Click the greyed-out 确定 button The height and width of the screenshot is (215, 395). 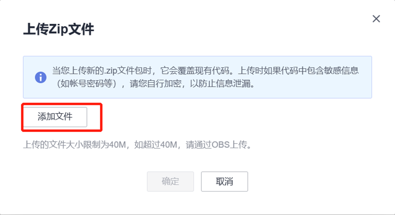(x=170, y=182)
